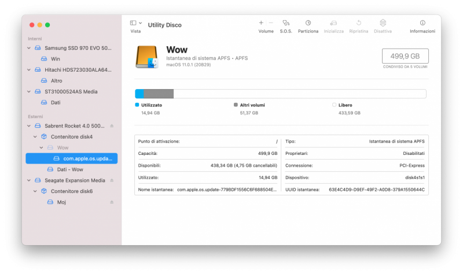Collapse the Seagate Expansion Media disk

29,180
